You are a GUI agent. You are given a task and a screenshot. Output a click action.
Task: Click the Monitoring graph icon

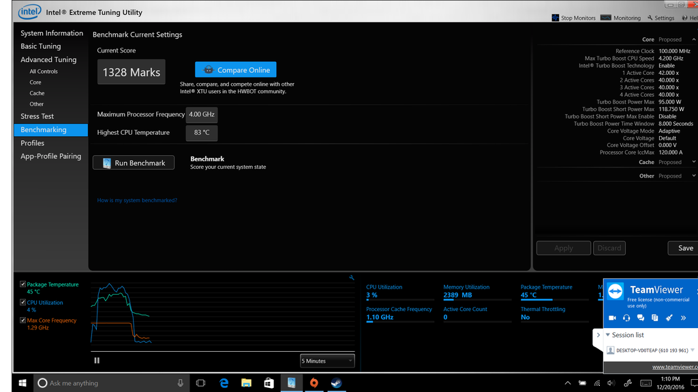click(606, 18)
